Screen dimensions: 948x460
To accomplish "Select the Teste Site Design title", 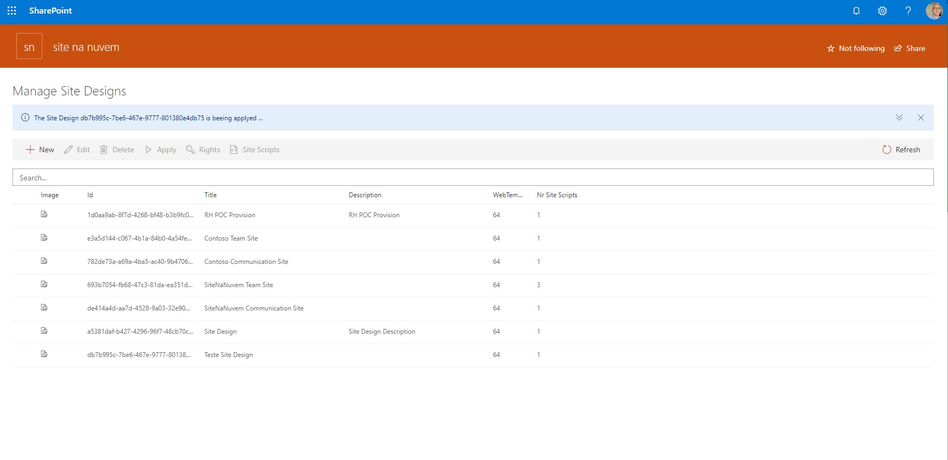I will (228, 355).
